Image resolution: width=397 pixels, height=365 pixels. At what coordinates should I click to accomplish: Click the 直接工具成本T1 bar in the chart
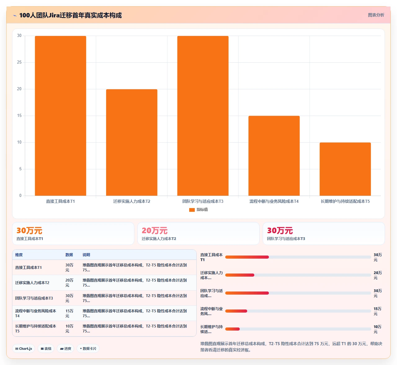coord(60,116)
